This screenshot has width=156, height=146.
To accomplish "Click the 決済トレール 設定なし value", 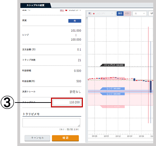I will pyautogui.click(x=75, y=92).
